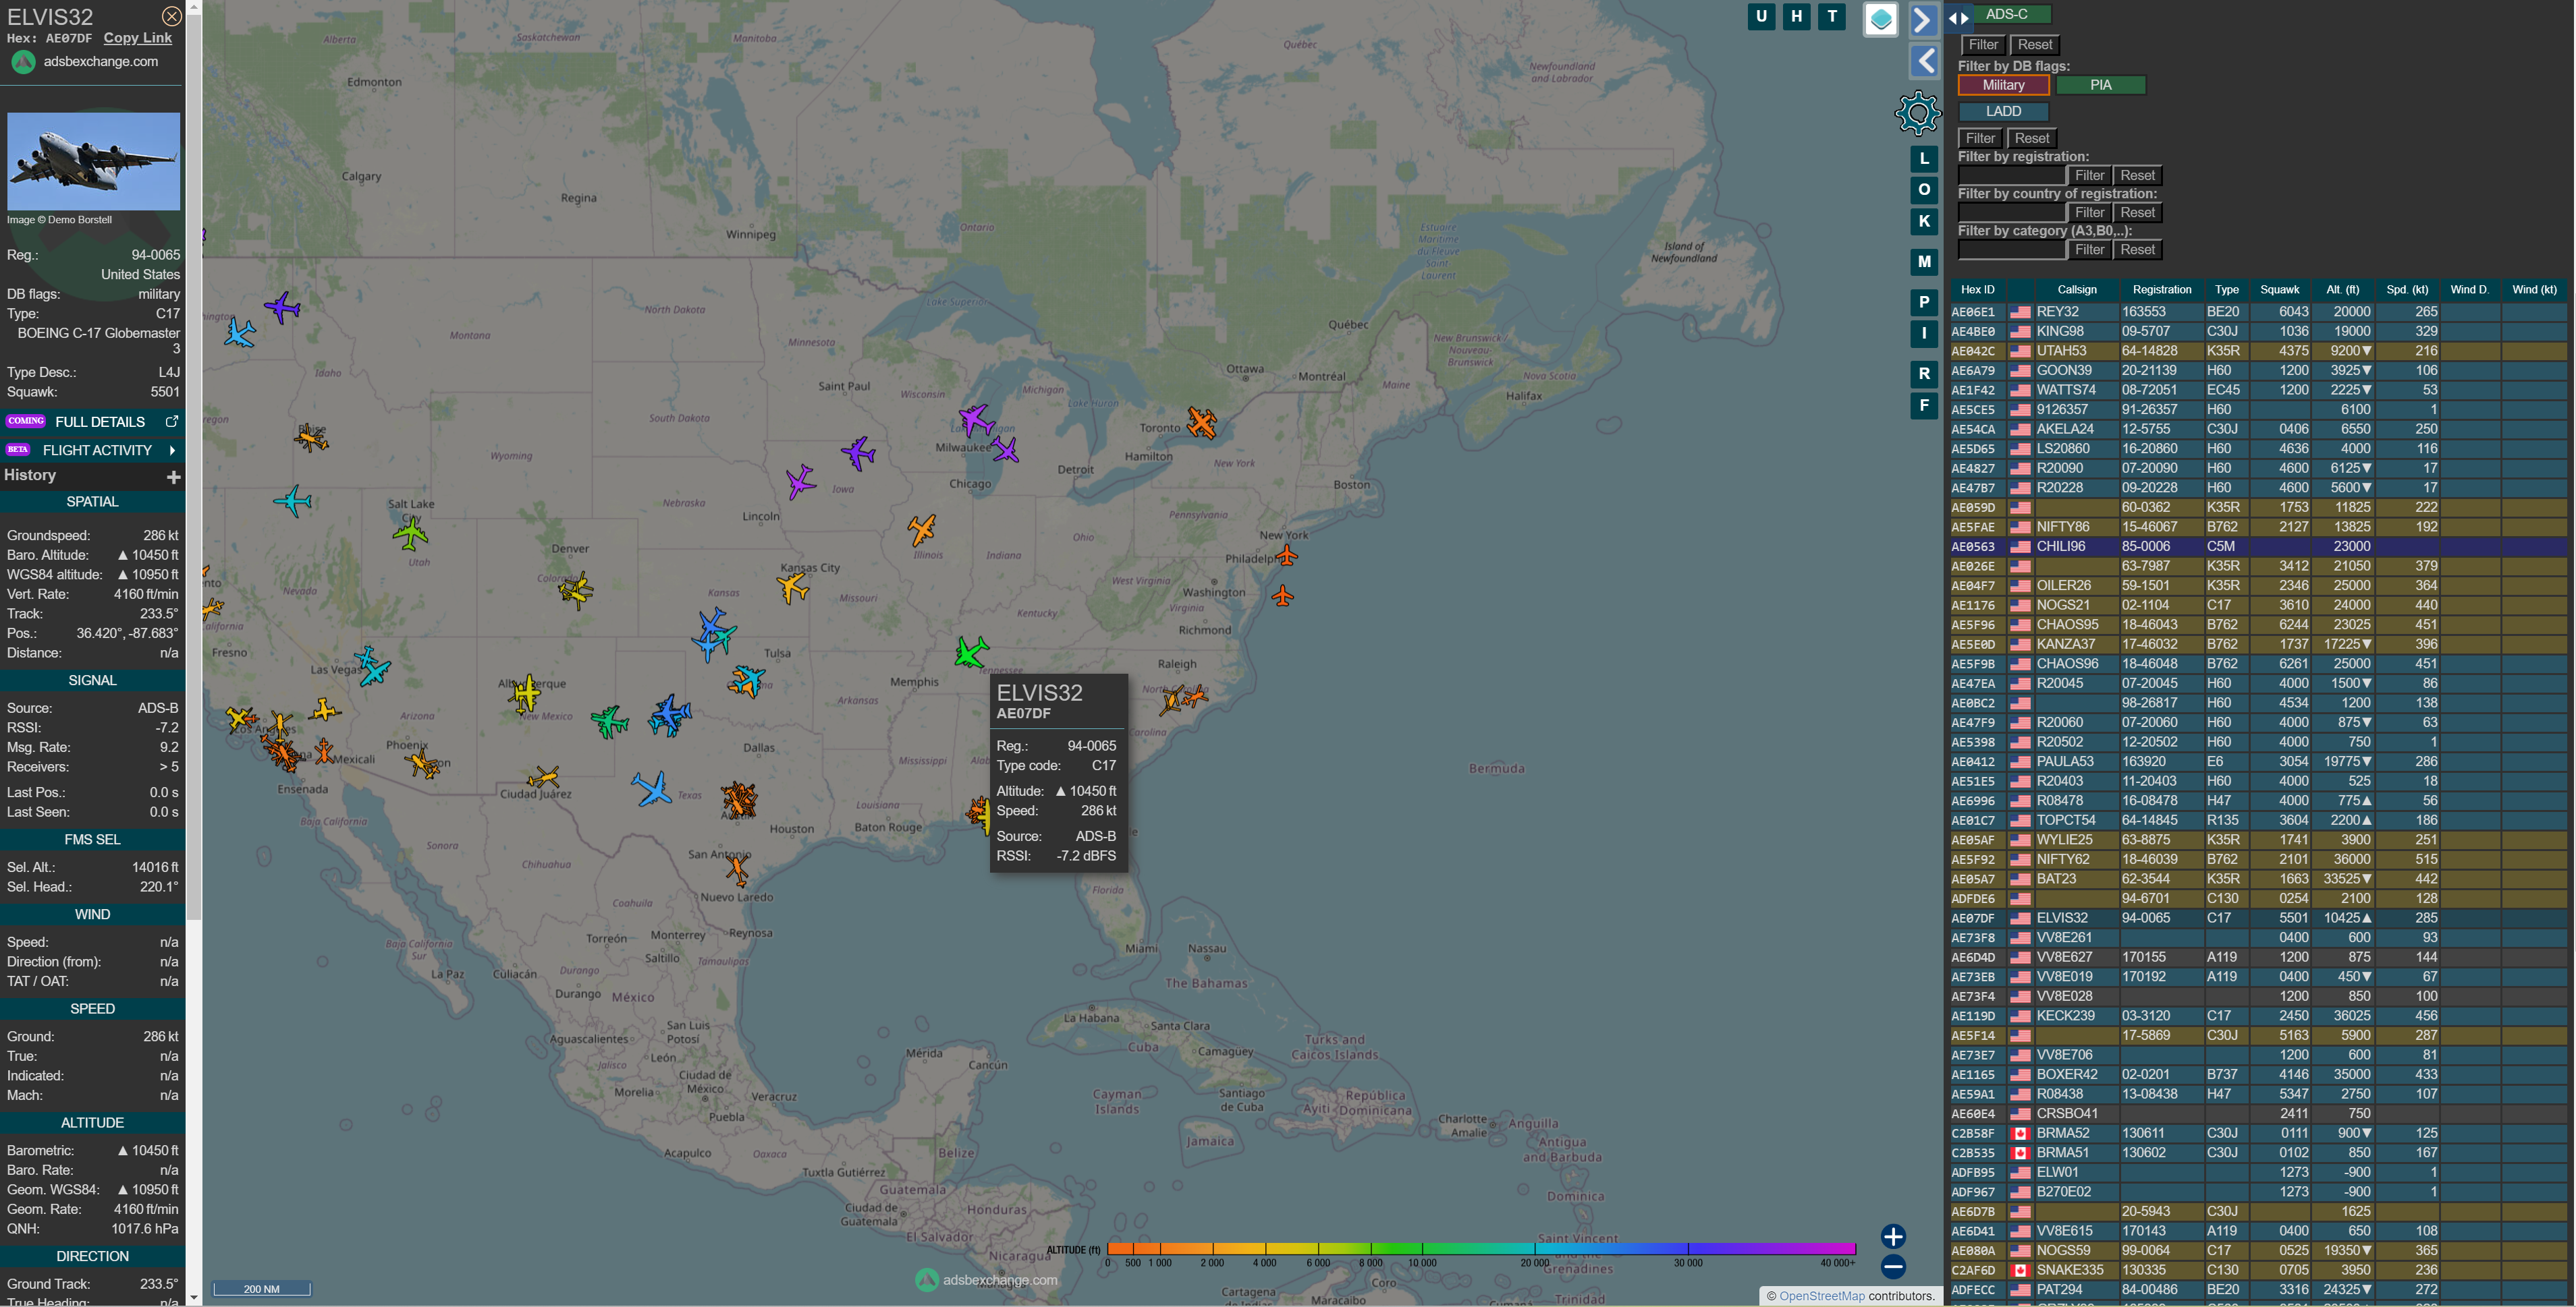Click Reset beside the registration filter
This screenshot has height=1307, width=2576.
click(x=2137, y=175)
